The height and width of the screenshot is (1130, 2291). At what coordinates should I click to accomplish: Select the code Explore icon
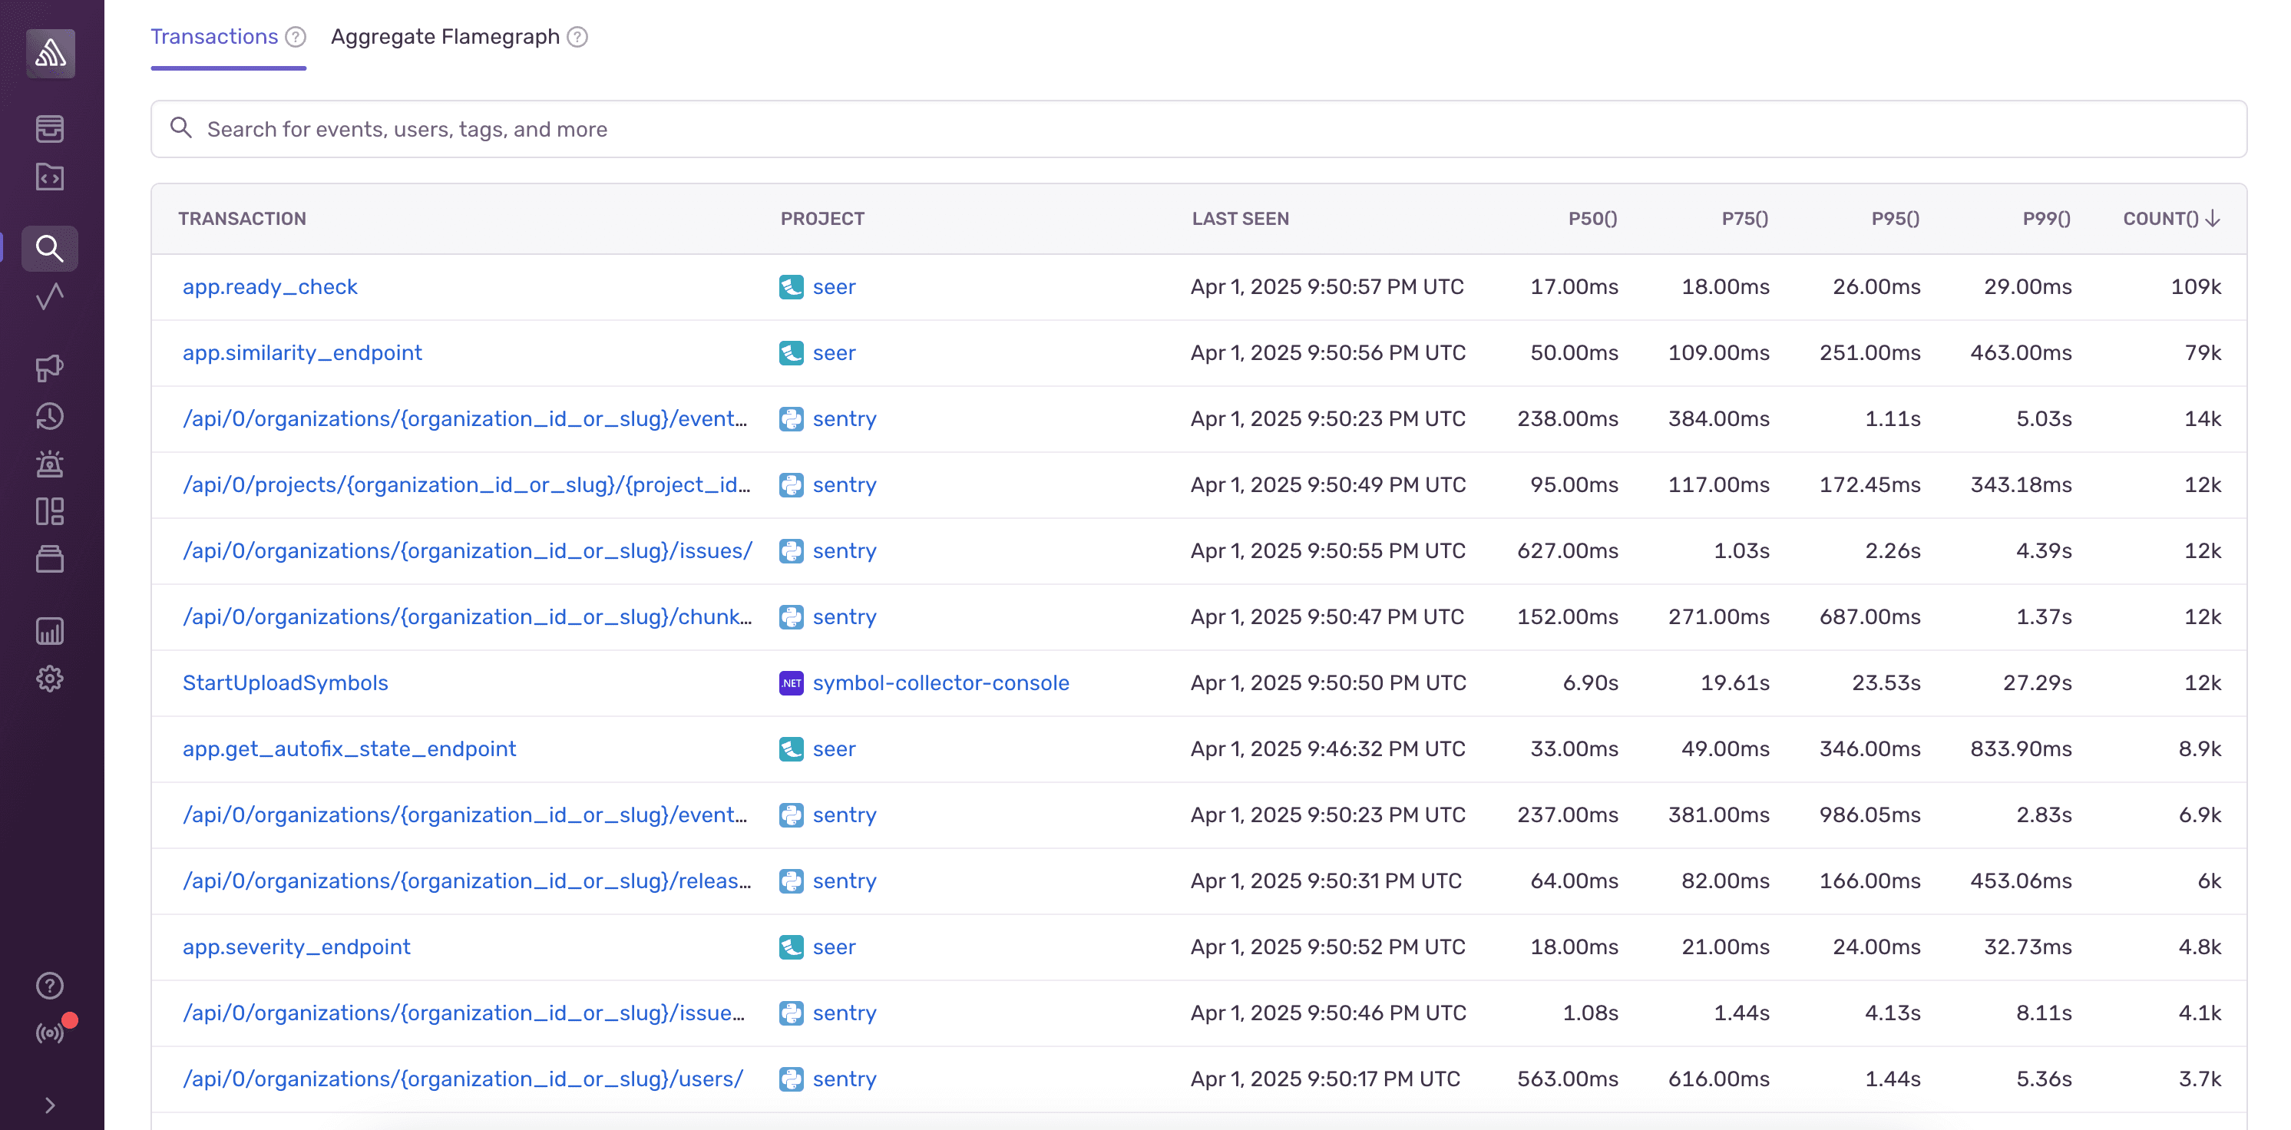(50, 177)
